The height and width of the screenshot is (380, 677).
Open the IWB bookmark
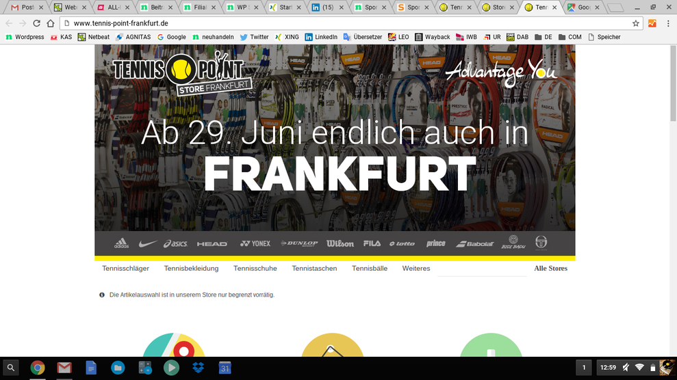(466, 37)
